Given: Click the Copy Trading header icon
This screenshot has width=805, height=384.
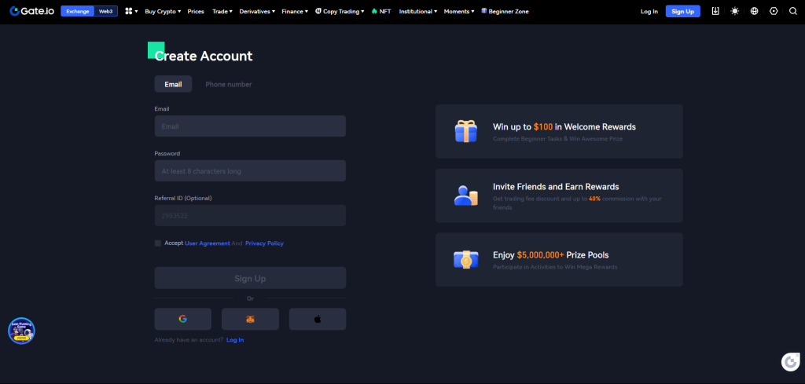Looking at the screenshot, I should coord(318,11).
